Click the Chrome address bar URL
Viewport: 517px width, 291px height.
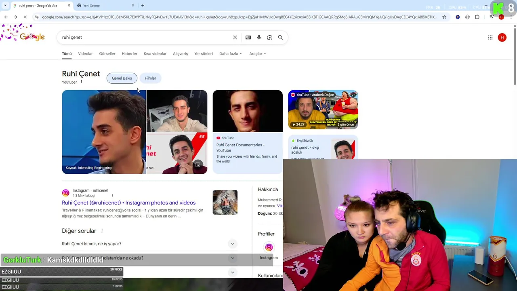(x=239, y=17)
